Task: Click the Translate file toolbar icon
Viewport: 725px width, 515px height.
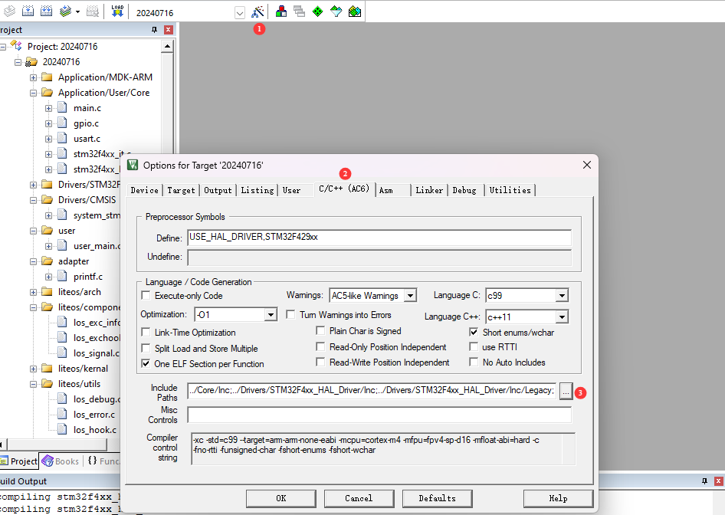Action: point(9,11)
